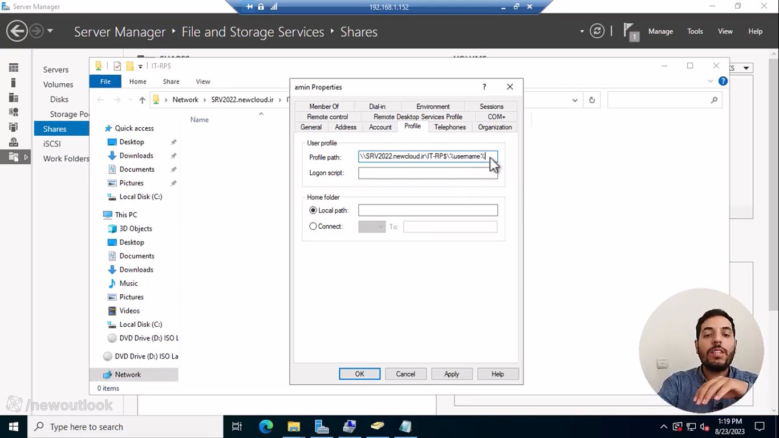Viewport: 779px width, 438px height.
Task: Click Cancel in amin Properties
Action: click(x=405, y=374)
